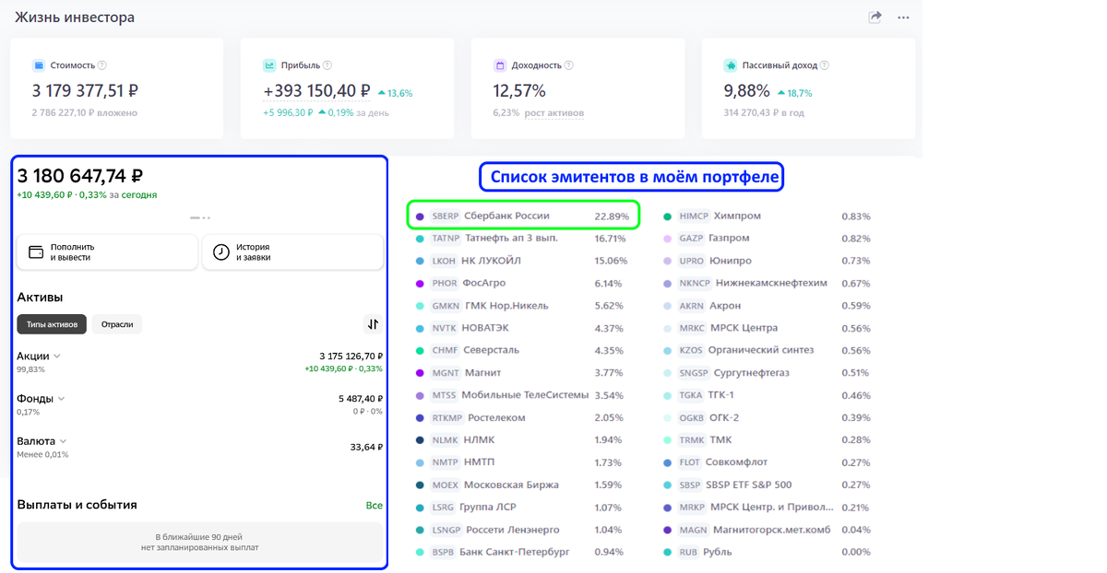Click the Акции value 3 175 126,70 ₽
This screenshot has height=573, width=1107.
coord(351,356)
